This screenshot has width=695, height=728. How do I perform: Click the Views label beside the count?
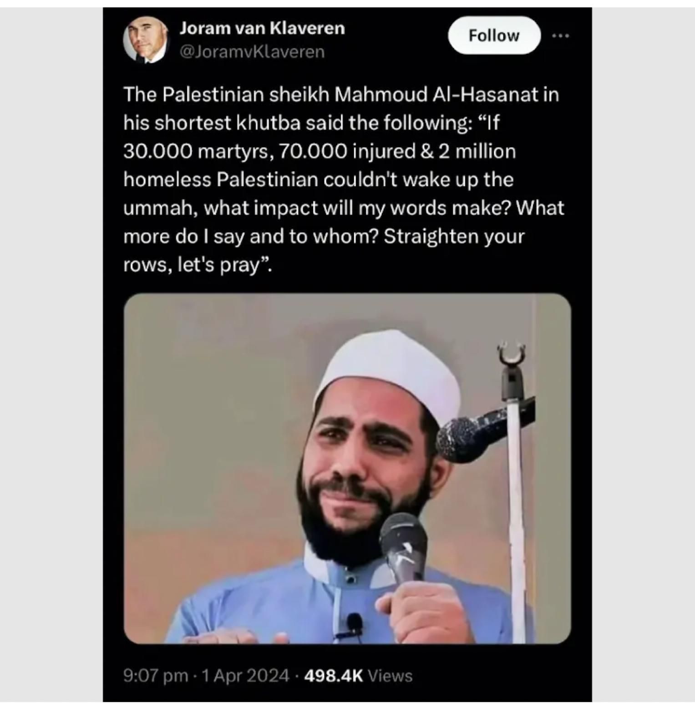390,676
